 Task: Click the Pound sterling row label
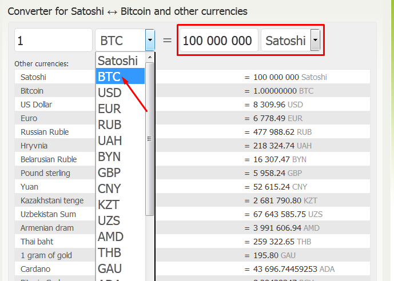point(45,173)
